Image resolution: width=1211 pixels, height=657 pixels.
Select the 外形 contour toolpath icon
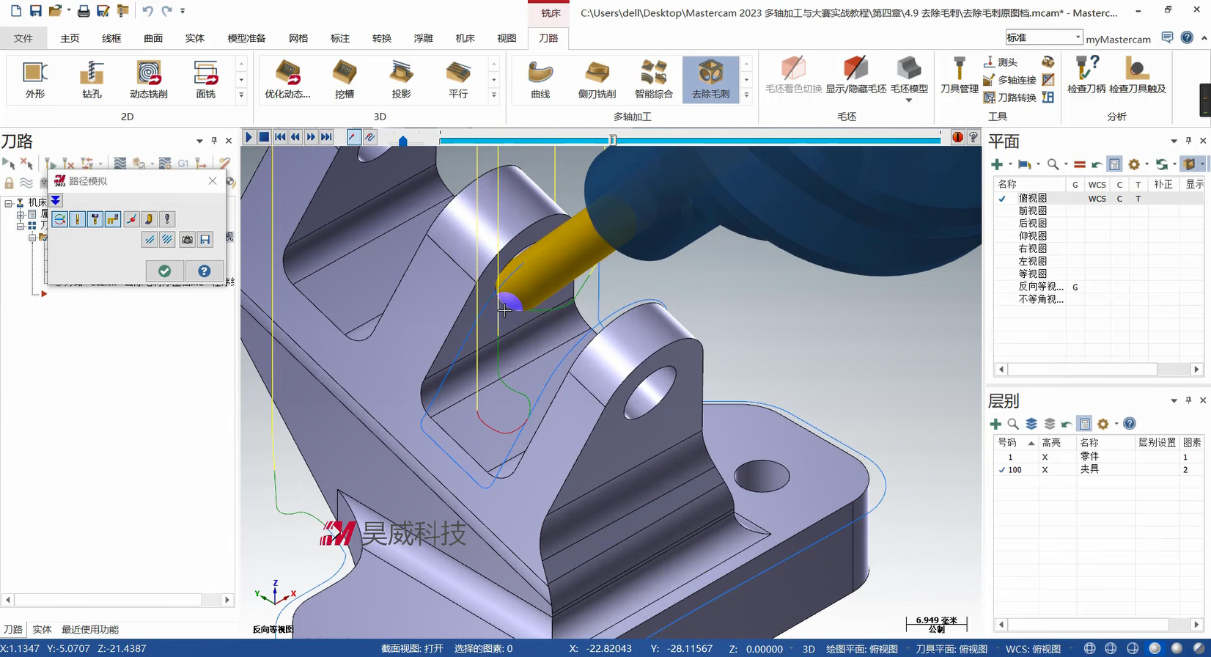click(34, 79)
